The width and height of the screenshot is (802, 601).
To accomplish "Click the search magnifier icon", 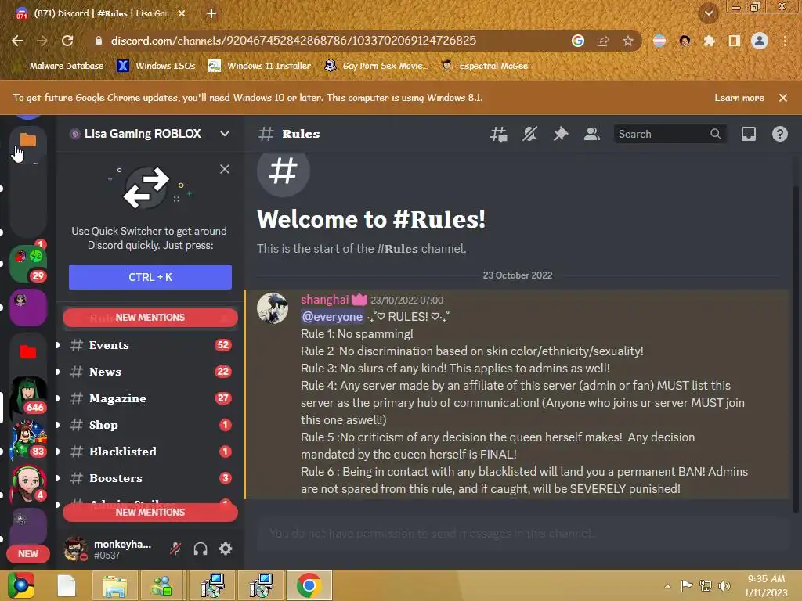I will (x=715, y=134).
